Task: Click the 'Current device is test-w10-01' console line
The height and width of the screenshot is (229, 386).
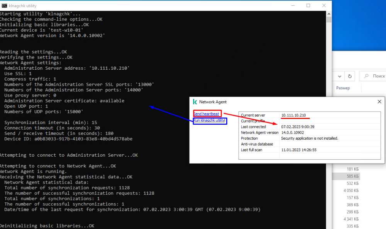Action: click(x=42, y=30)
